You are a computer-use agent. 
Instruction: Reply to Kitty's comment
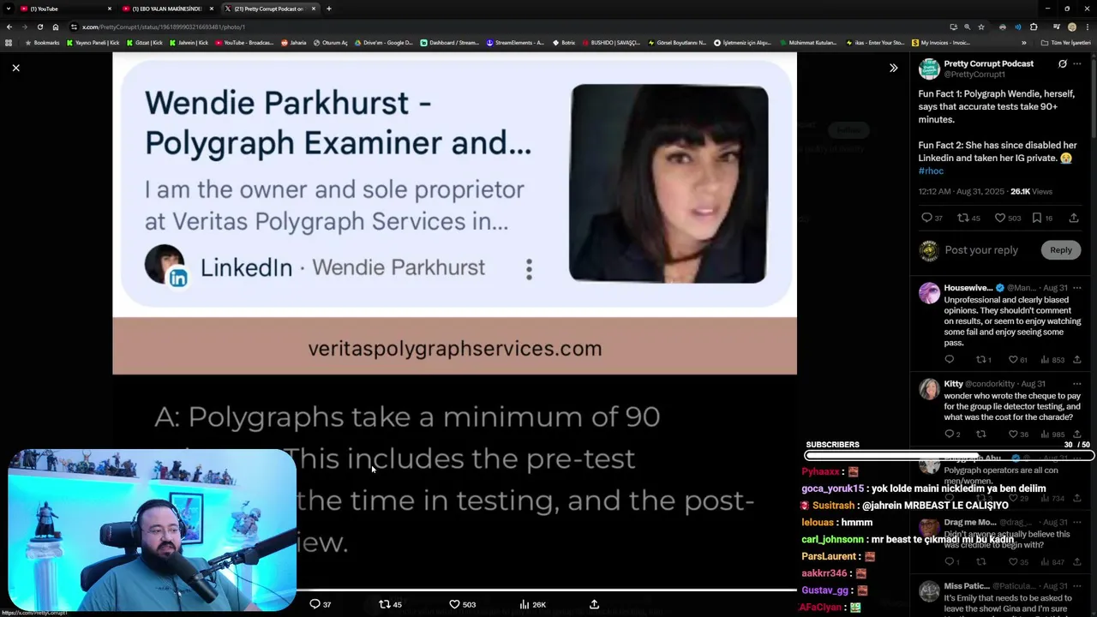[x=951, y=434]
